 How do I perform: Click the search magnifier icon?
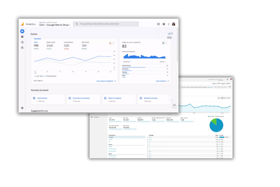(x=77, y=24)
